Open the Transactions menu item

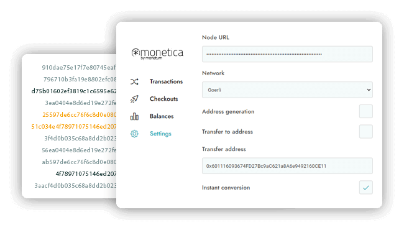[166, 81]
